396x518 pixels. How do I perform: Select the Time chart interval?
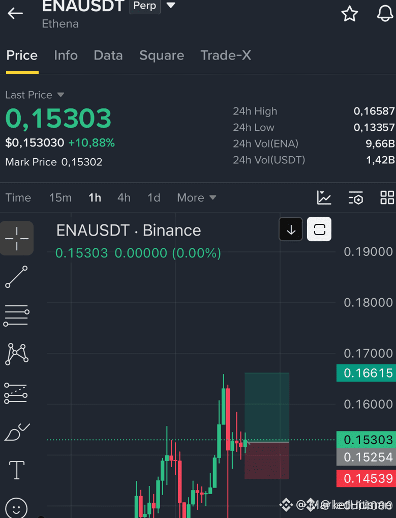18,197
